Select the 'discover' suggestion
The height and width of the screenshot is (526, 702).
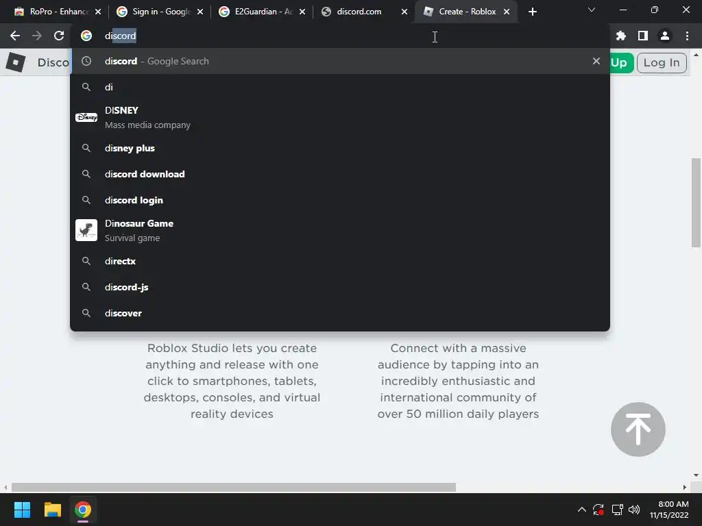340,313
